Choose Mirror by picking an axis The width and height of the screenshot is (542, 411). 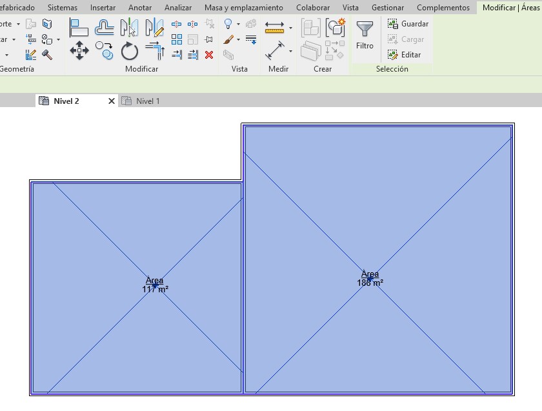click(129, 27)
